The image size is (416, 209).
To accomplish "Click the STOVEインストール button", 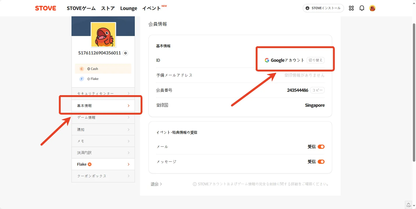I will pyautogui.click(x=323, y=8).
